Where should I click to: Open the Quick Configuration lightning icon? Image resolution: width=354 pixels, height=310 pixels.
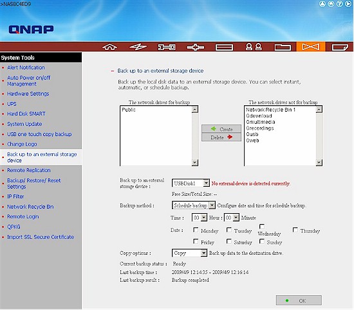[138, 47]
